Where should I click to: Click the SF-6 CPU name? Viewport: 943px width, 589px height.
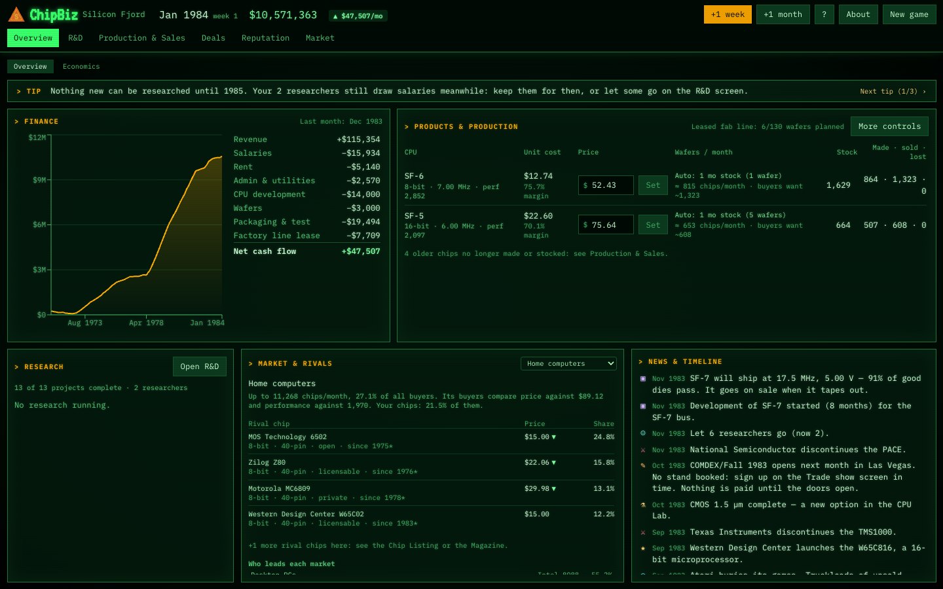[414, 176]
